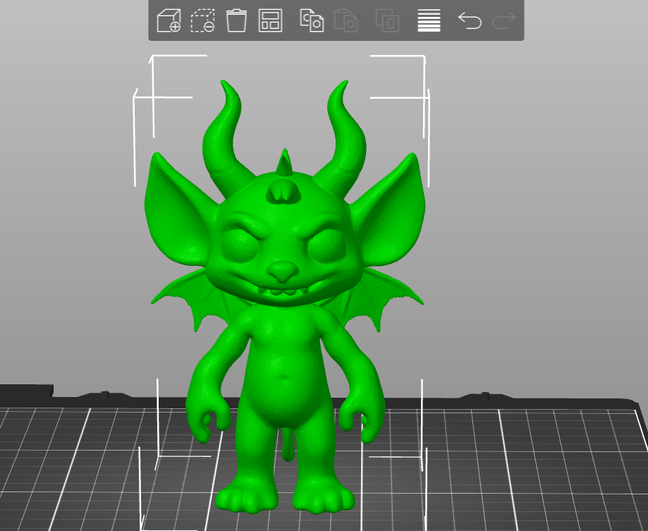648x531 pixels.
Task: Click the Copy icon in toolbar
Action: coord(312,20)
